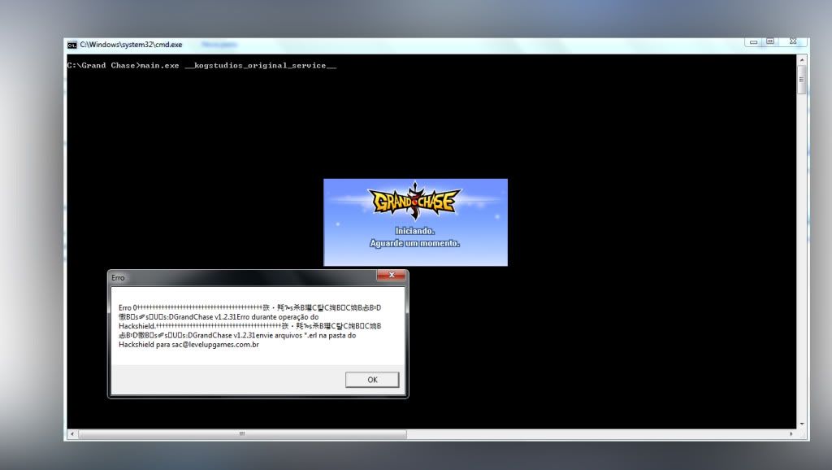
Task: Click the cmd.exe icon in the title bar
Action: (x=72, y=45)
